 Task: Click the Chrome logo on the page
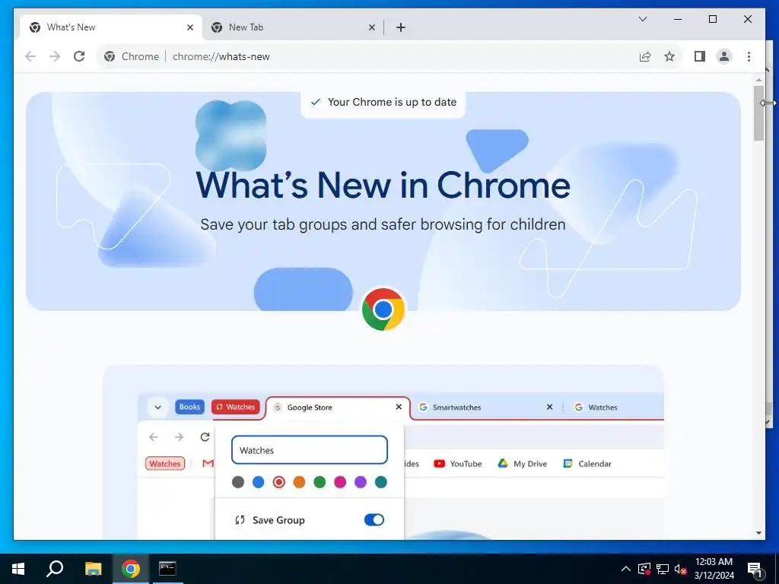click(x=383, y=309)
